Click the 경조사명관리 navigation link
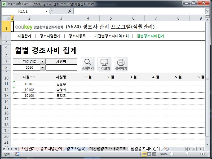Image resolution: width=212 pixels, height=159 pixels. point(50,36)
